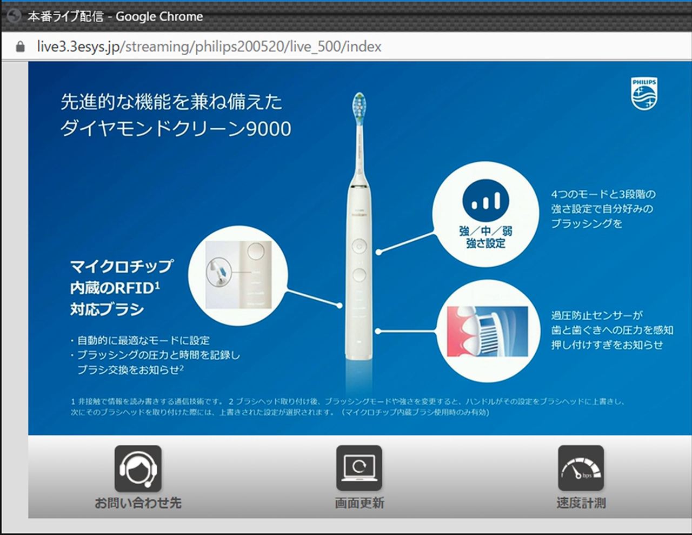Click the padlock icon in address bar
This screenshot has width=692, height=535.
point(21,47)
